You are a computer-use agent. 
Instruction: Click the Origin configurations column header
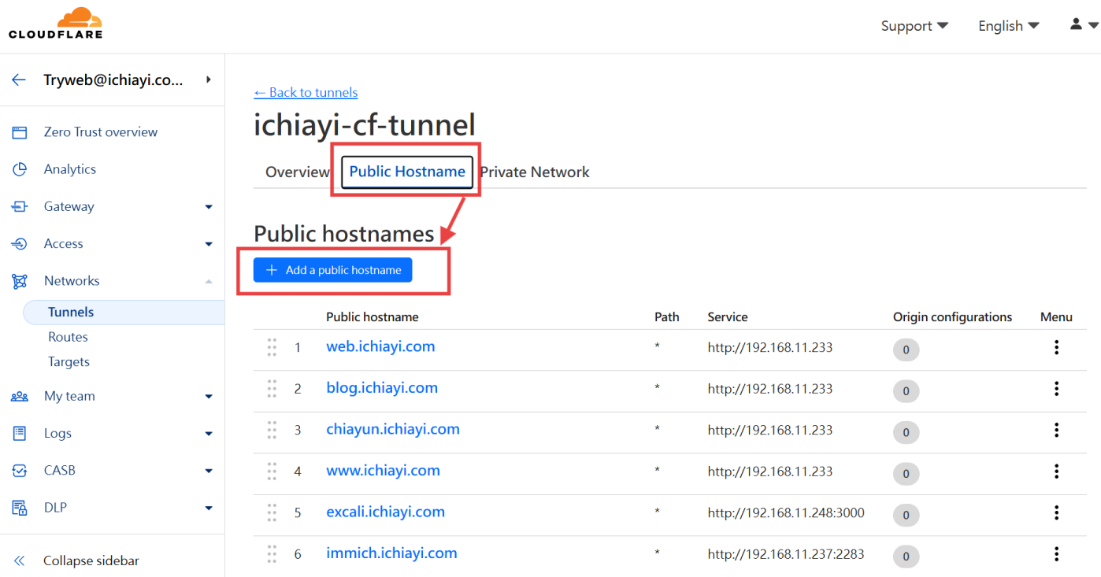(952, 317)
